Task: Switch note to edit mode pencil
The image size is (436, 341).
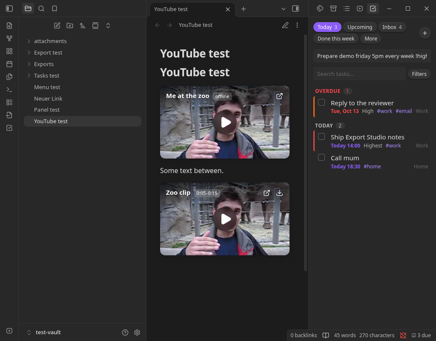Action: coord(285,25)
